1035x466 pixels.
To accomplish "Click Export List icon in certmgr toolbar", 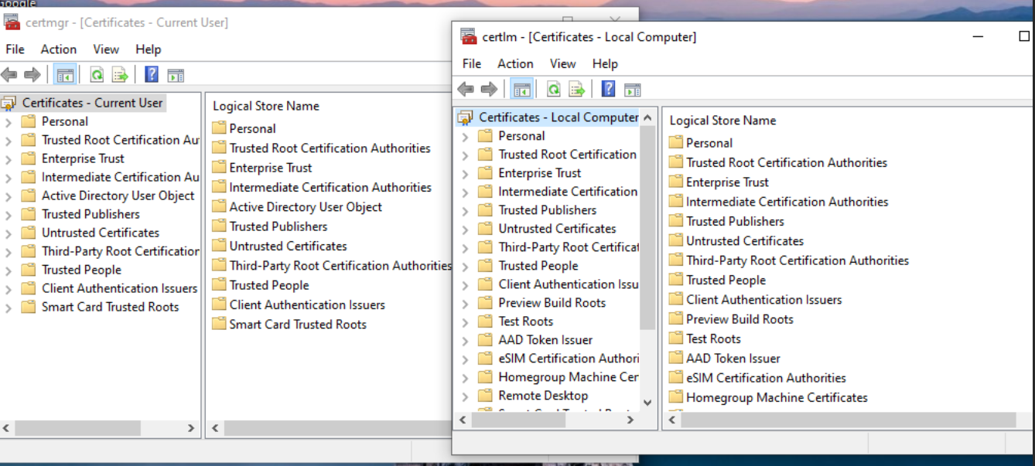I will [120, 75].
